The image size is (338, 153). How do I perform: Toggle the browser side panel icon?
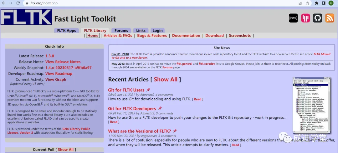[x=324, y=3]
